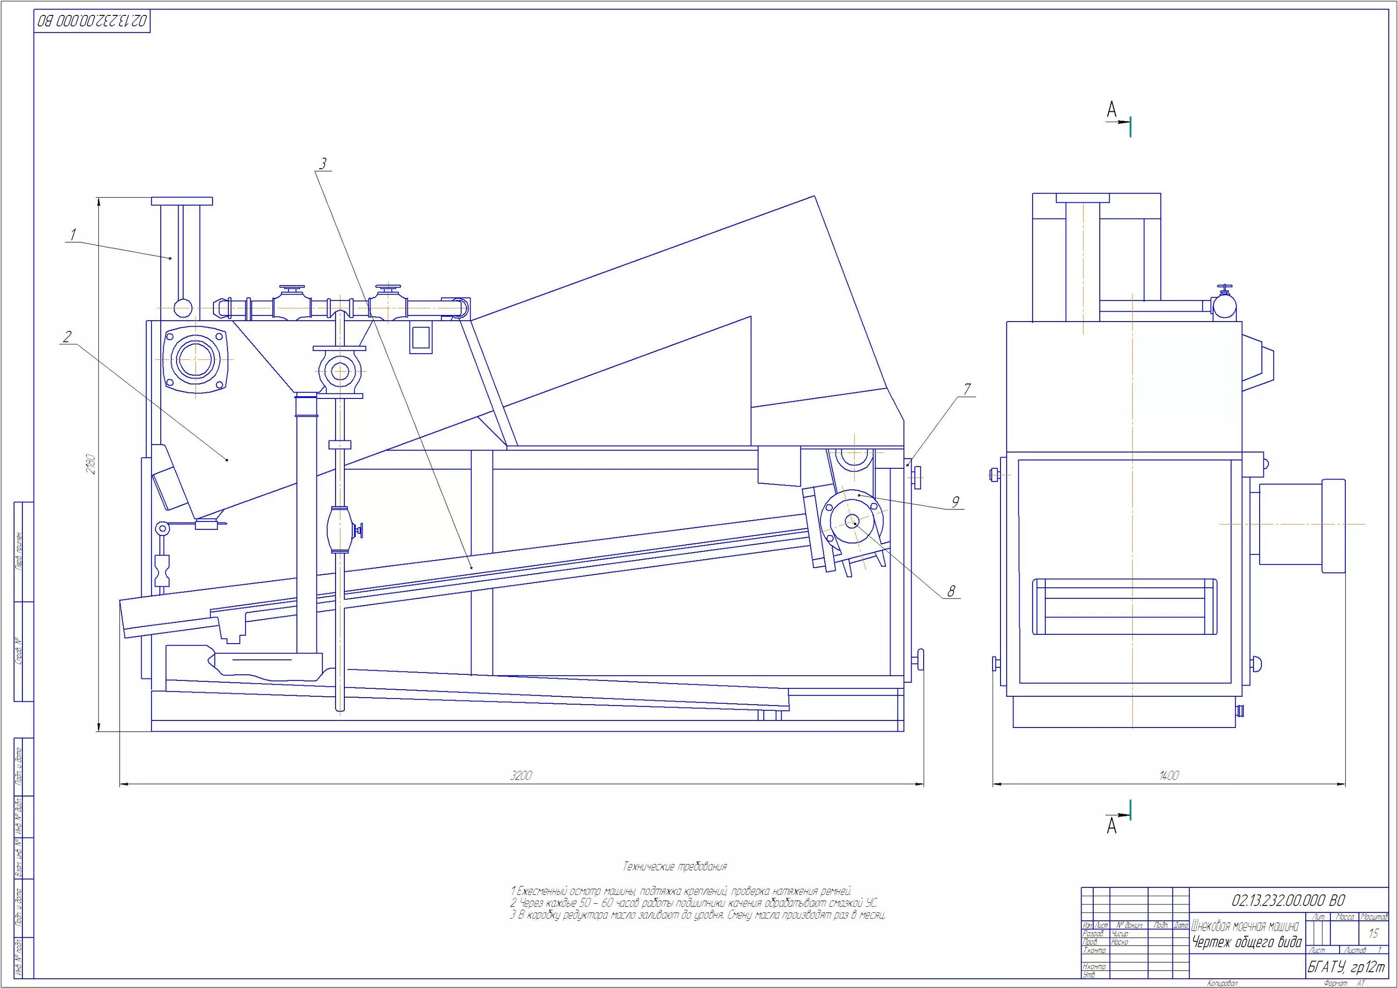
Task: Select the 'Технические требования' heading
Action: (675, 865)
